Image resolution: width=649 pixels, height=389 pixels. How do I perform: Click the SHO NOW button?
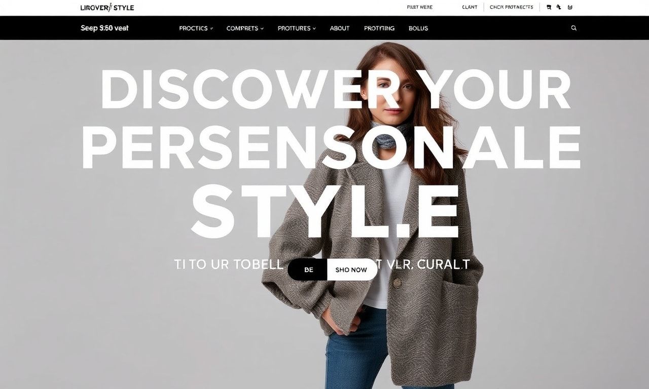tap(351, 269)
